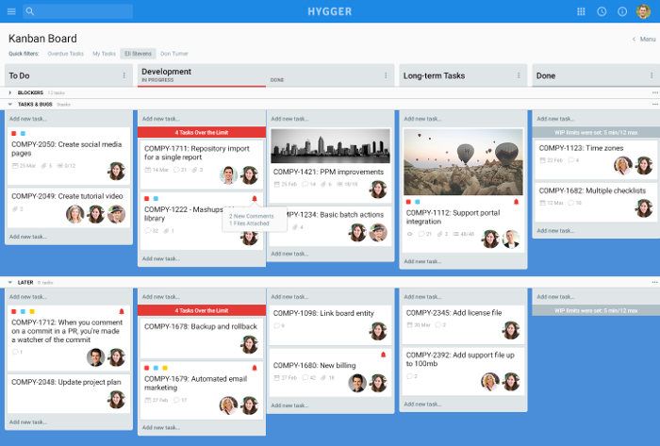The height and width of the screenshot is (446, 660).
Task: Click the Done column header
Action: pos(596,75)
